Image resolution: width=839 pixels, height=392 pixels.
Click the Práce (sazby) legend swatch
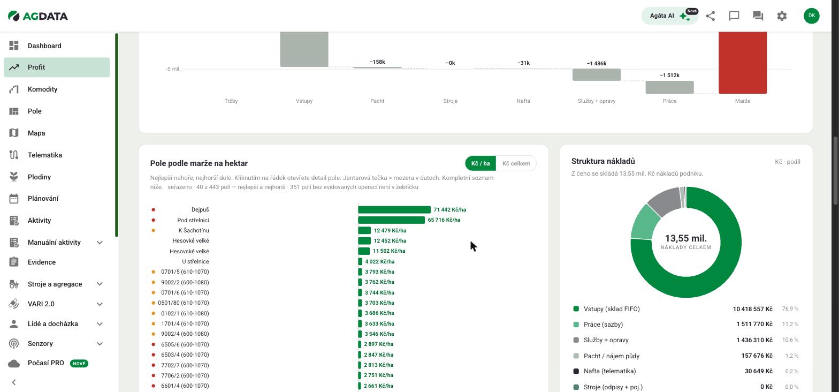(x=576, y=325)
